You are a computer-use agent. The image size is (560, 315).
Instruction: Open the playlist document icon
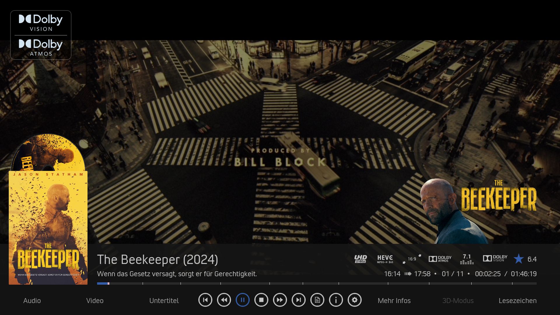pyautogui.click(x=317, y=300)
